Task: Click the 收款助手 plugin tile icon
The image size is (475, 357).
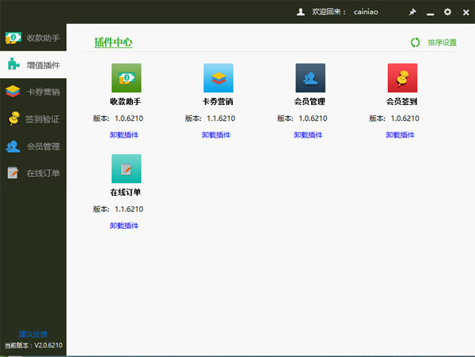Action: pyautogui.click(x=126, y=78)
